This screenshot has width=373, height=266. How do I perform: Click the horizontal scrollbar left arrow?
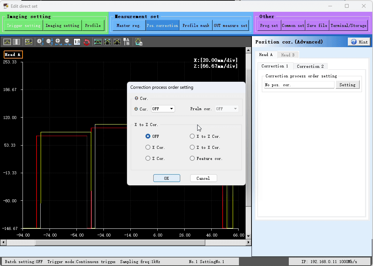[x=3, y=242]
